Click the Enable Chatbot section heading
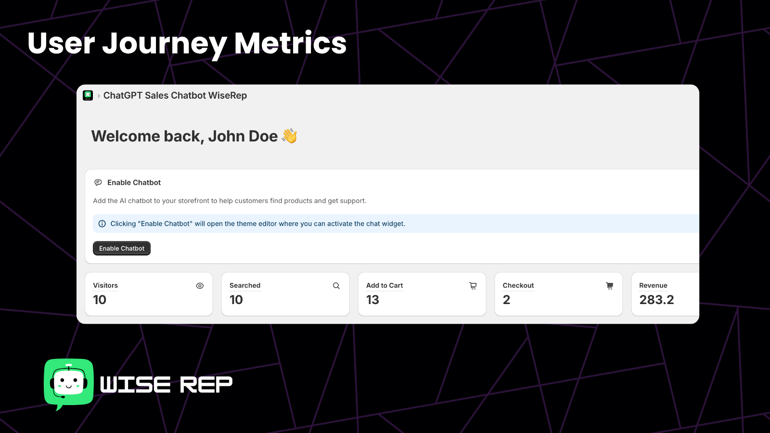The width and height of the screenshot is (770, 433). tap(134, 182)
